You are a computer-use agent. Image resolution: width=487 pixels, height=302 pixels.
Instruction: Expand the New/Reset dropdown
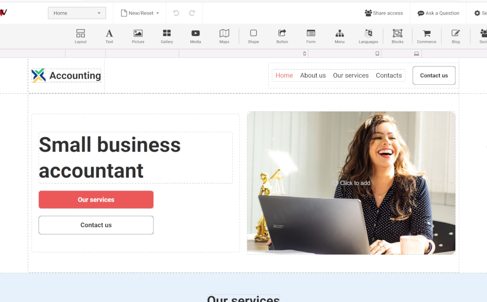(x=140, y=13)
